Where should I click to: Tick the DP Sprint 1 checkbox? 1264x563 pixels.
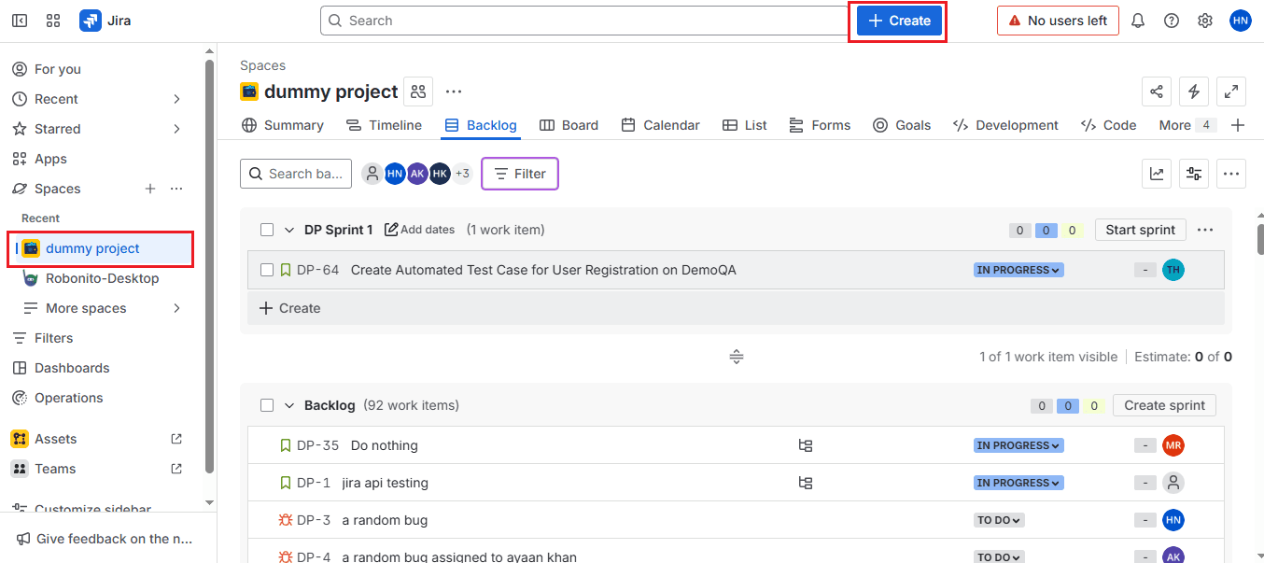(267, 230)
